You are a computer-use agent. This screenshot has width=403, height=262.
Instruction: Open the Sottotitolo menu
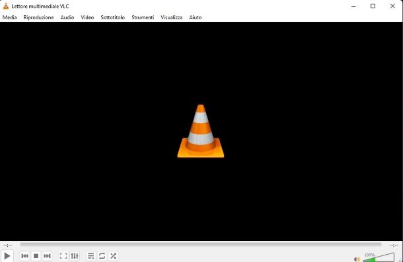[x=113, y=17]
